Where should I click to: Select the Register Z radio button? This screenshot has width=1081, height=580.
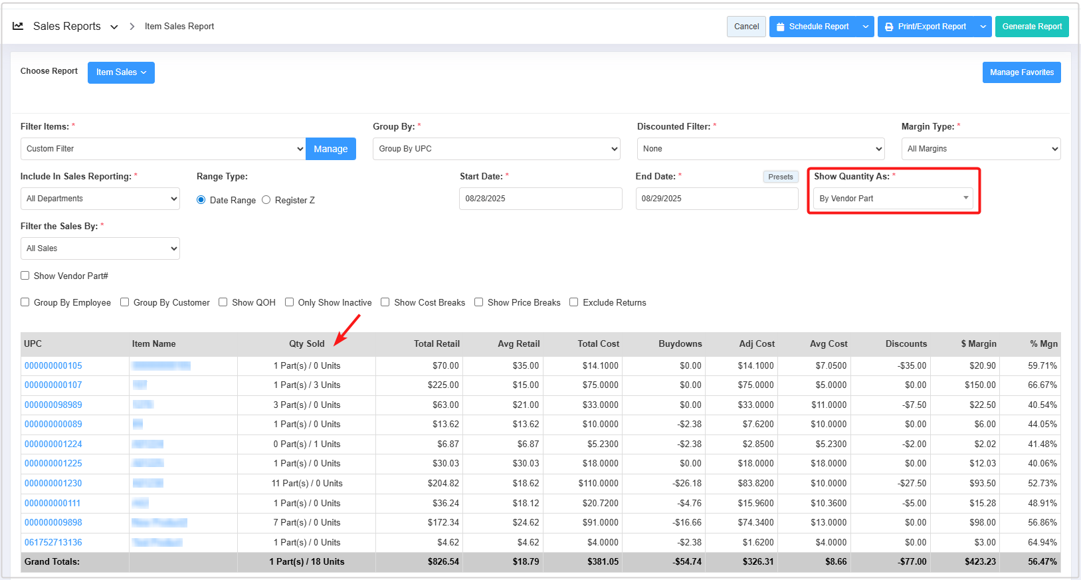point(266,200)
